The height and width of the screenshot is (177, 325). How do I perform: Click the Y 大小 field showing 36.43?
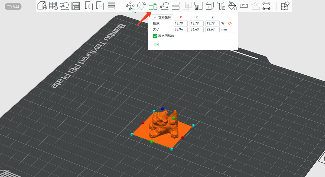point(197,29)
